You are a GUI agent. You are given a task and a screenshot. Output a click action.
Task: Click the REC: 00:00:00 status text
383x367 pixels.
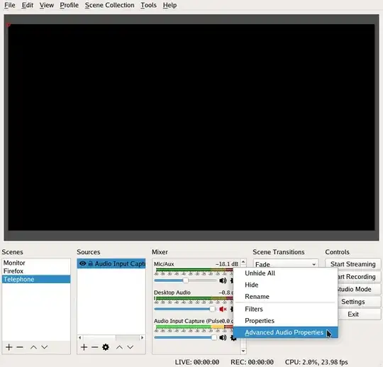(252, 362)
